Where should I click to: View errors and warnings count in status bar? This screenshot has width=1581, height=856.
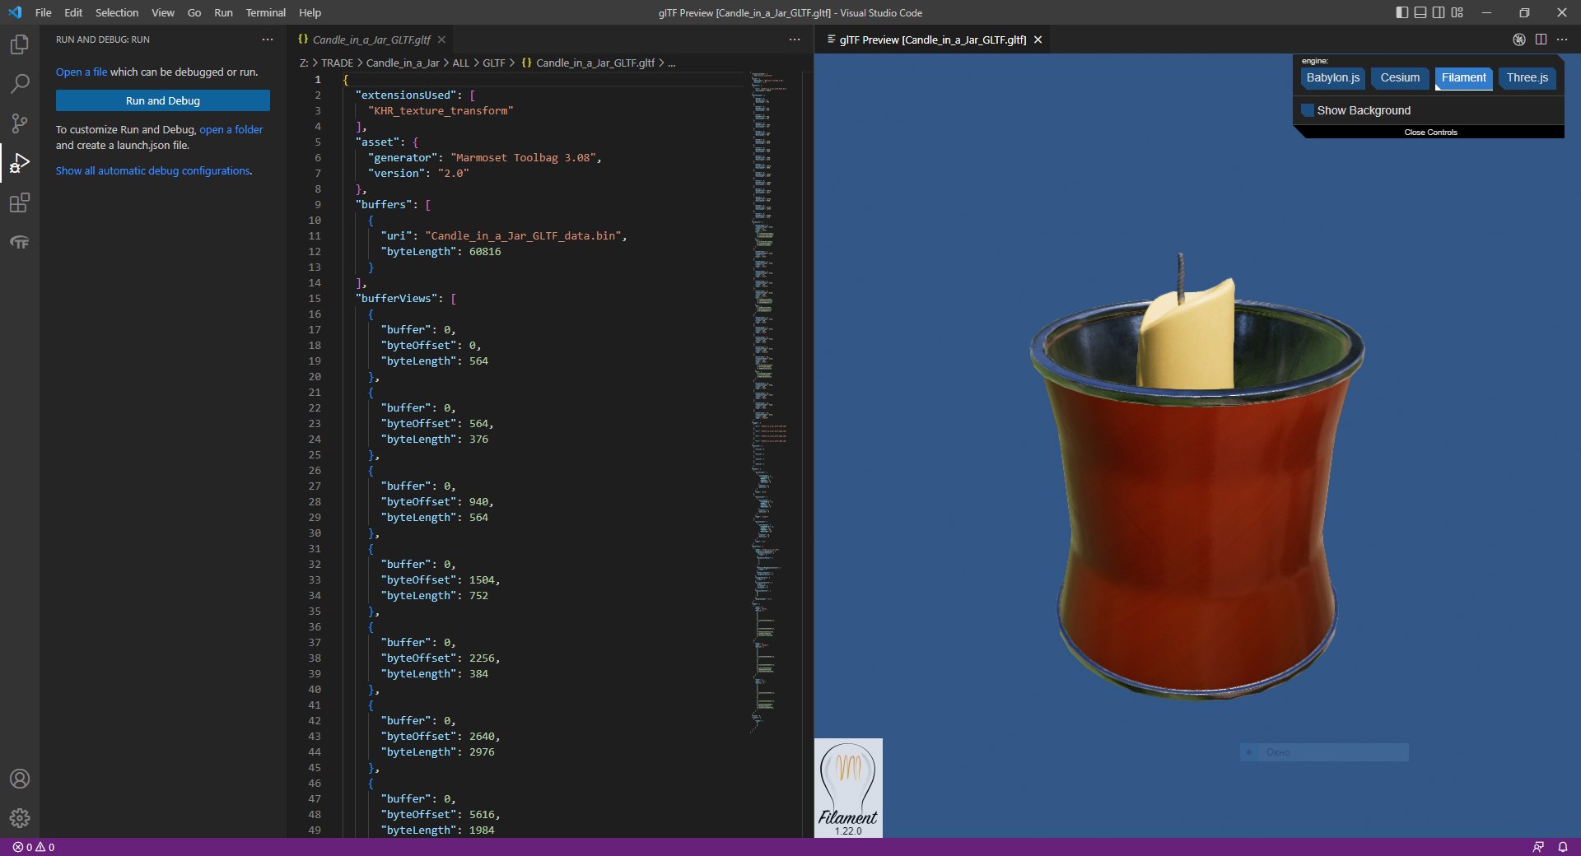[34, 847]
